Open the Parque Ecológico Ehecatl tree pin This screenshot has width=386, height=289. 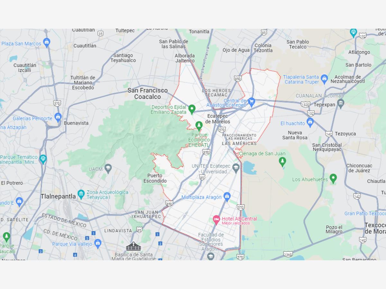(x=199, y=126)
